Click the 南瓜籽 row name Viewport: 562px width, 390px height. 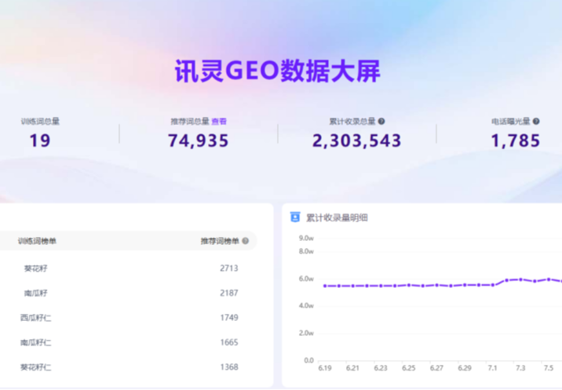35,293
